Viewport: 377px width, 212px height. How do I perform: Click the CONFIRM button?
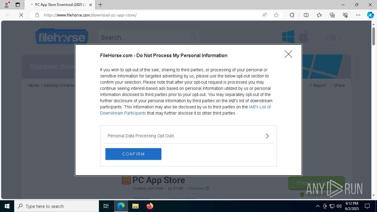(x=133, y=154)
